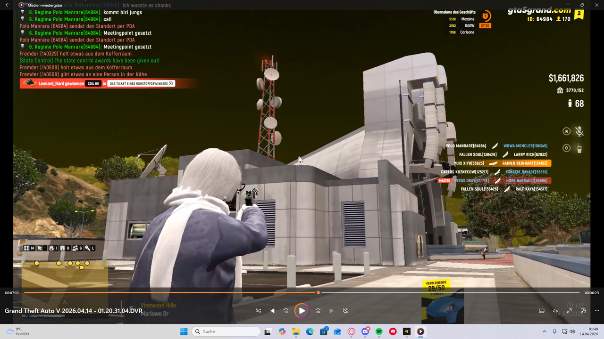Open the network icon in the system tray
Screen dimensions: 604x339
click(565, 331)
